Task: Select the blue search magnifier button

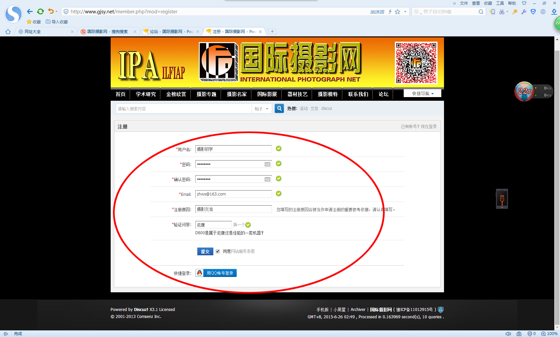Action: (279, 108)
